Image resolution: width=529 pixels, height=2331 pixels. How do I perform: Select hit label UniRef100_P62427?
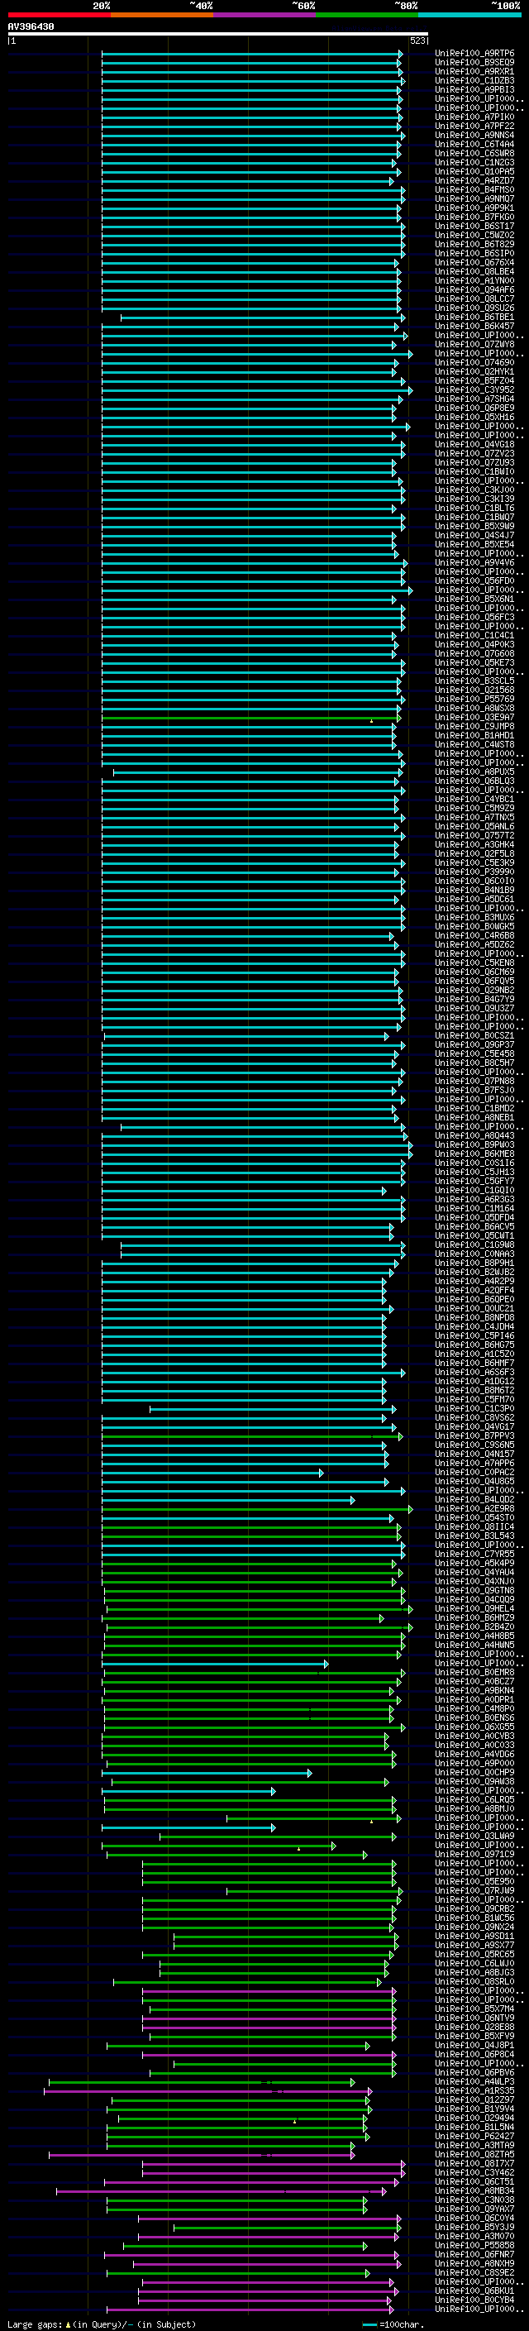click(x=474, y=2136)
